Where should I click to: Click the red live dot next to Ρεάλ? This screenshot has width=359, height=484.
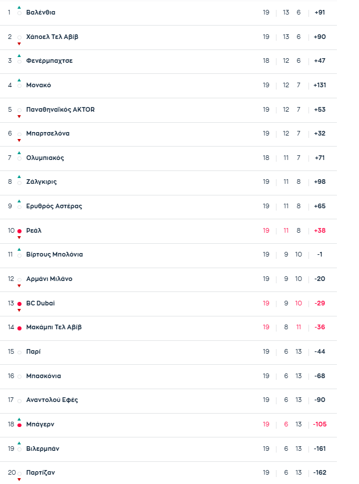(x=19, y=231)
